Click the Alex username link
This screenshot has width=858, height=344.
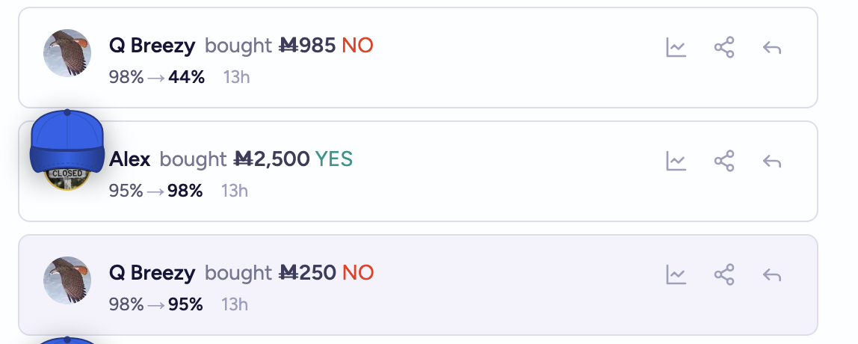(x=129, y=159)
